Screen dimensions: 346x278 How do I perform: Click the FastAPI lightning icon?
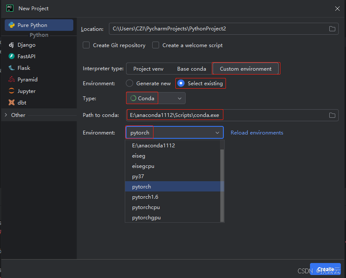(x=12, y=56)
